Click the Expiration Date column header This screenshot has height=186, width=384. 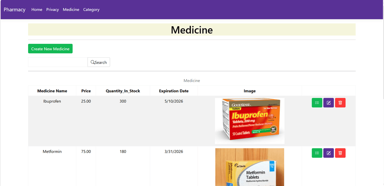174,91
